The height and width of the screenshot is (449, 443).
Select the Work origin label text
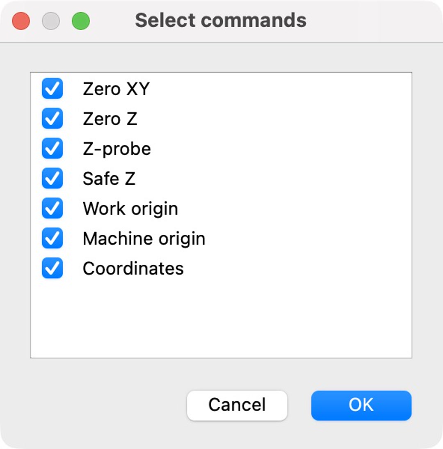[130, 208]
